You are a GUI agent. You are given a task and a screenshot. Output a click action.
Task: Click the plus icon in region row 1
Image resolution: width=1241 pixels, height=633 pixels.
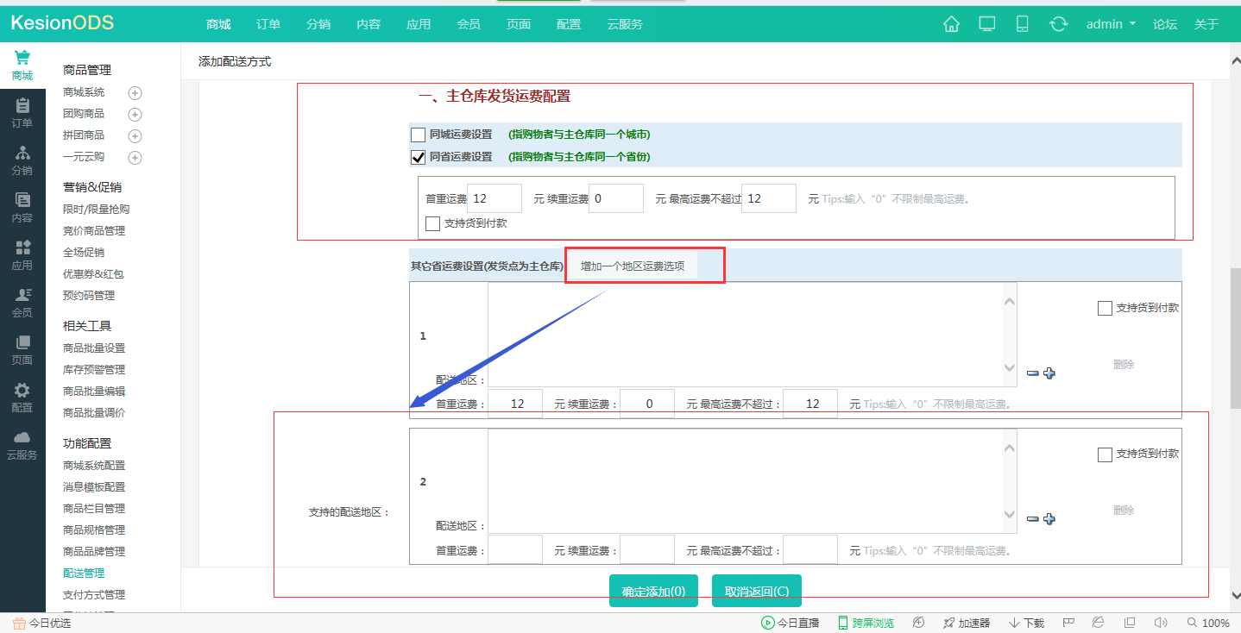(1049, 373)
